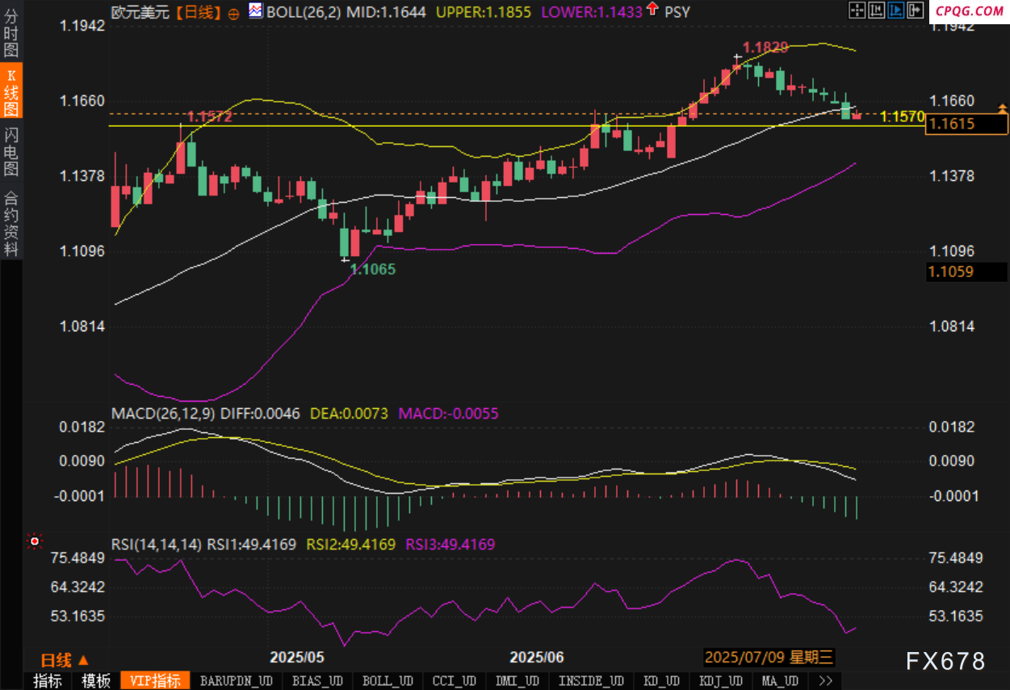
Task: Switch to 分时图 view in left sidebar
Action: (11, 32)
